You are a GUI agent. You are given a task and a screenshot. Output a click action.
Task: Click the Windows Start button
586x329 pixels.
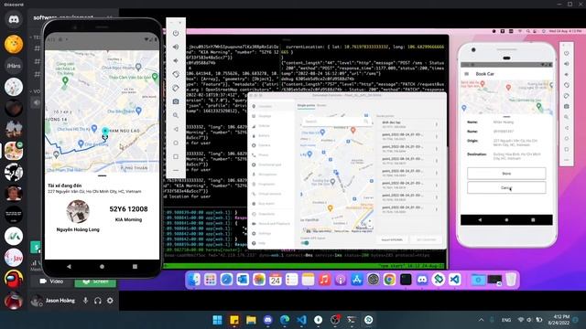(217, 320)
